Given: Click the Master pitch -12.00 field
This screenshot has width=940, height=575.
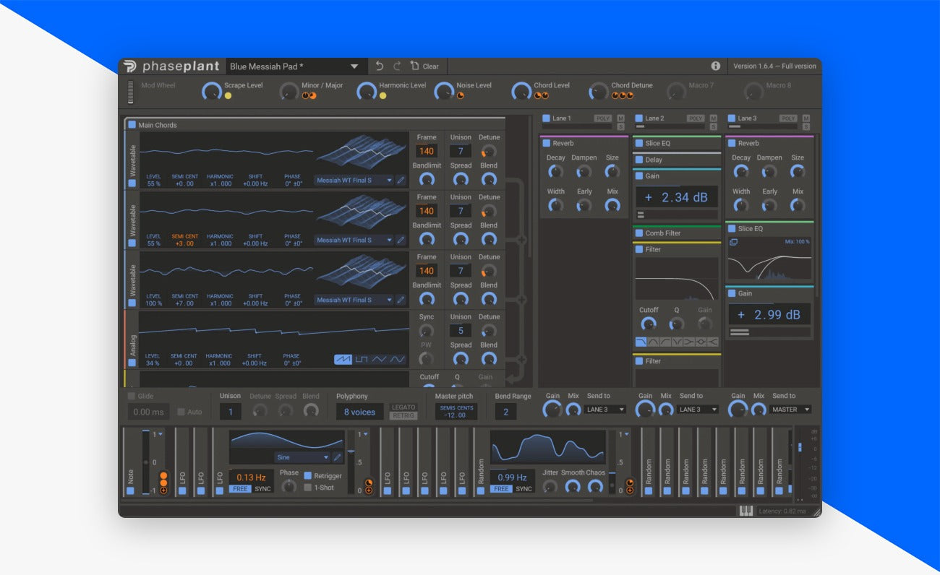Looking at the screenshot, I should [x=456, y=411].
